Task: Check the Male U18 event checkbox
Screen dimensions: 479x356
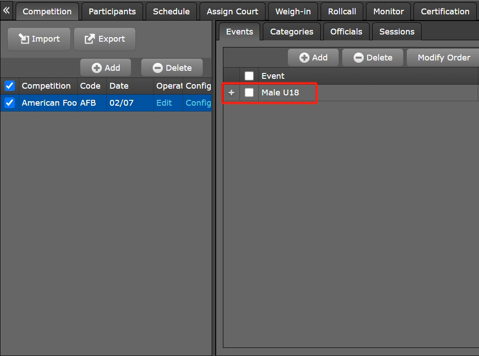Action: (249, 93)
